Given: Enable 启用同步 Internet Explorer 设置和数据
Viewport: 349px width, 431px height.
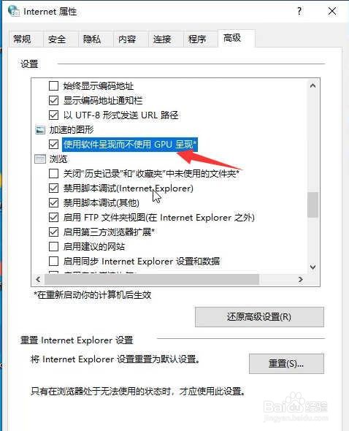Looking at the screenshot, I should click(x=53, y=261).
